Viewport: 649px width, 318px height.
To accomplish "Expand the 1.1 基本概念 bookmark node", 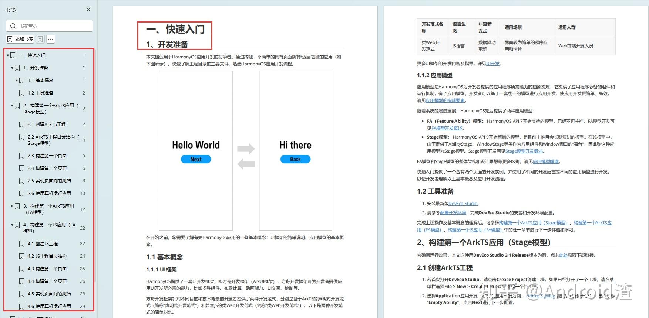I will [x=17, y=80].
